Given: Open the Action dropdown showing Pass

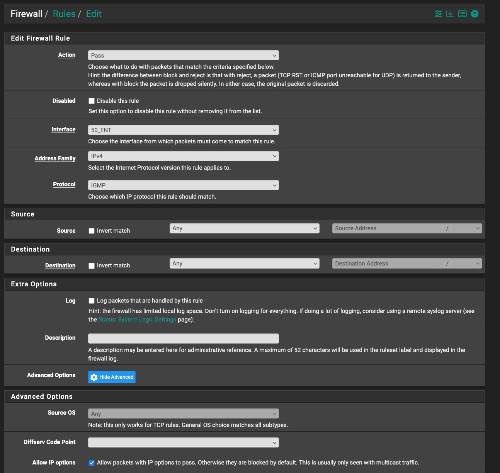Looking at the screenshot, I should 183,55.
